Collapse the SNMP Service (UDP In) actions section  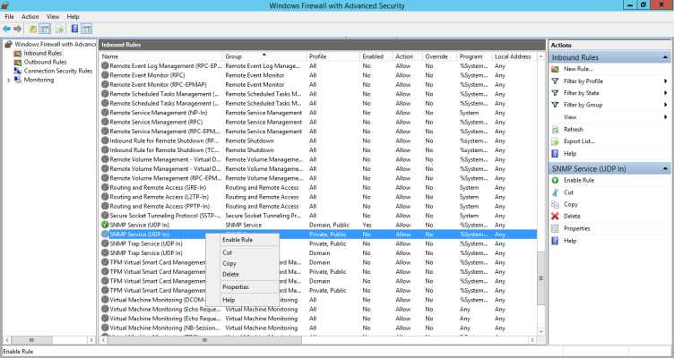click(666, 168)
